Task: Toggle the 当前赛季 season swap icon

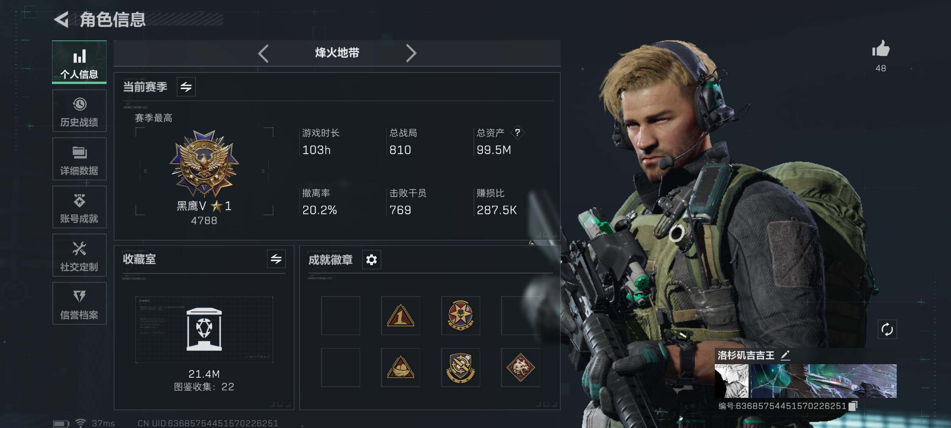Action: click(186, 86)
